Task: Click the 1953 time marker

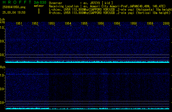Action: [51, 23]
